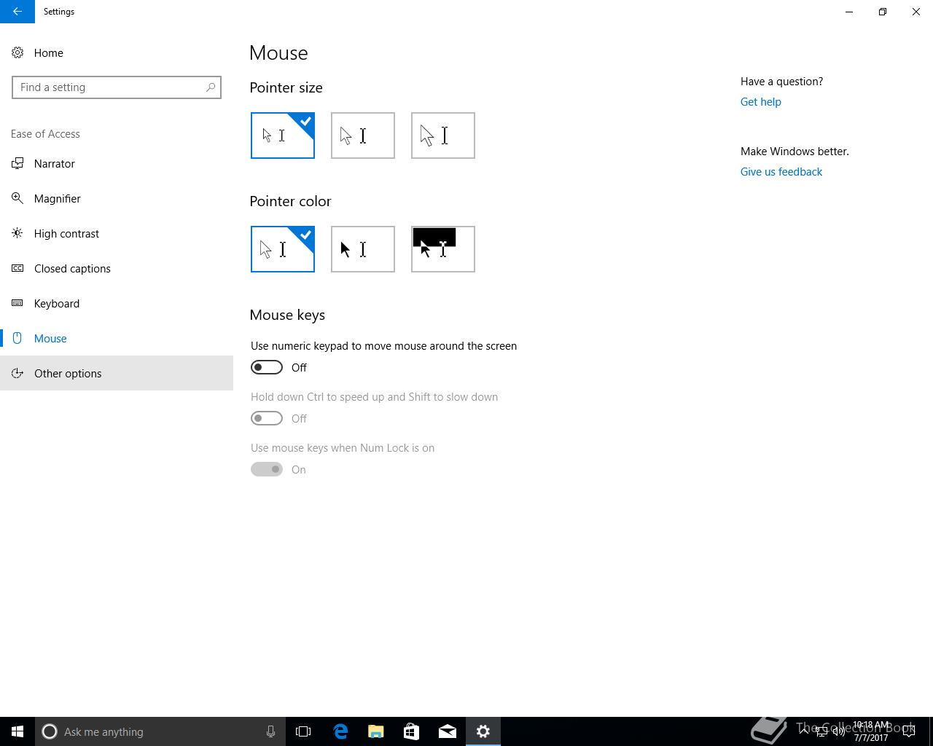The height and width of the screenshot is (746, 933).
Task: Toggle numeric keypad mouse keys on
Action: point(267,368)
